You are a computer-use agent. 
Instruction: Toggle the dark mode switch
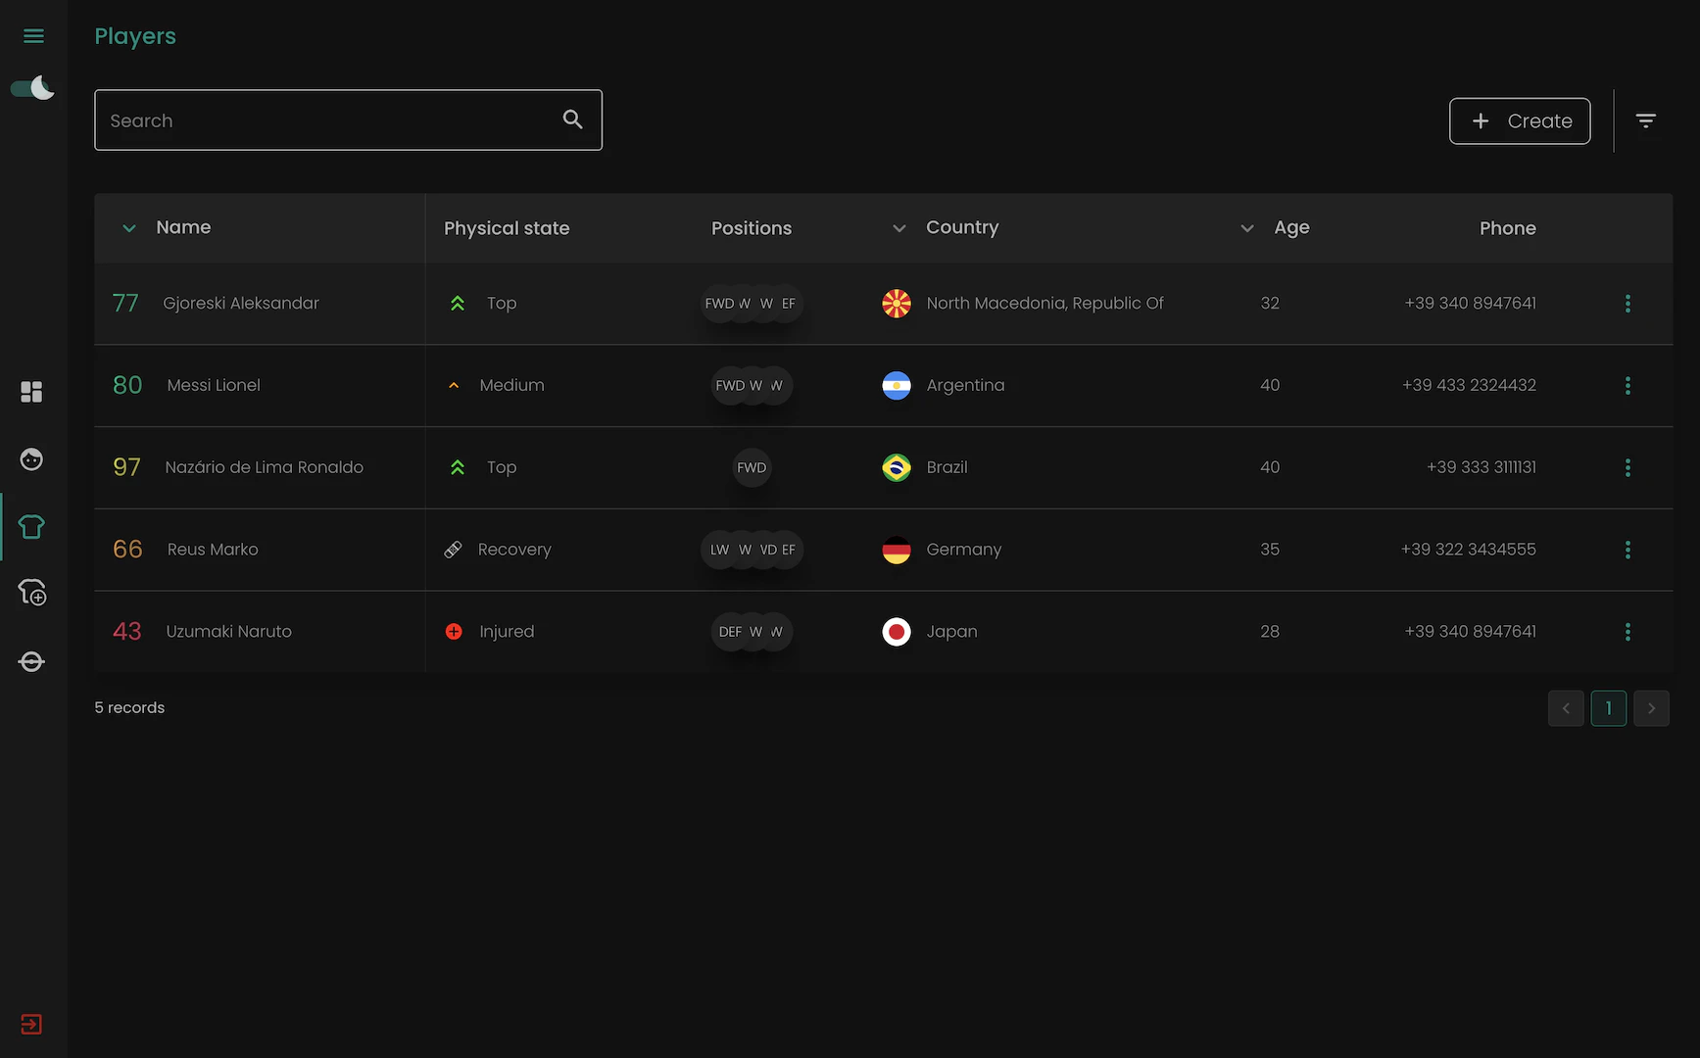point(32,88)
